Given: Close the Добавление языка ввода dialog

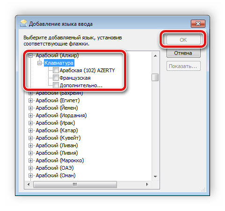Looking at the screenshot, I should (198, 24).
